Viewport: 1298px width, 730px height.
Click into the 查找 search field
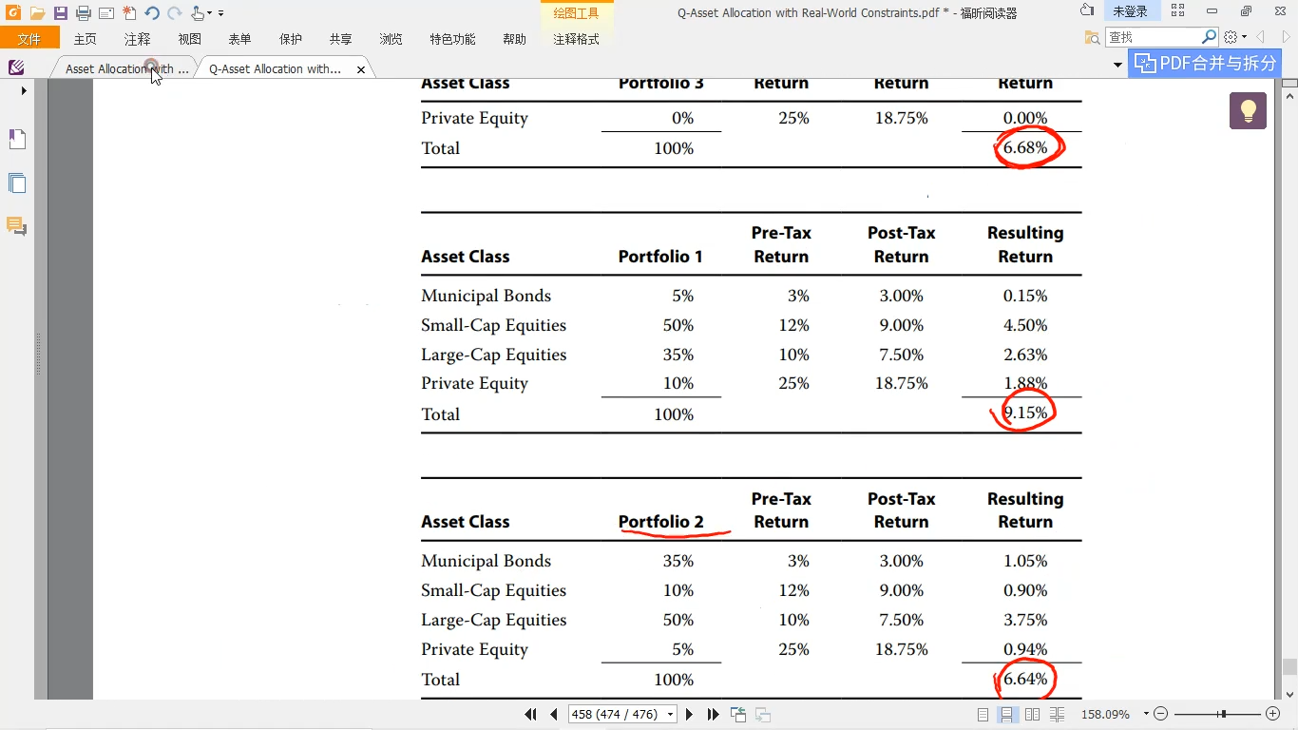tap(1153, 37)
